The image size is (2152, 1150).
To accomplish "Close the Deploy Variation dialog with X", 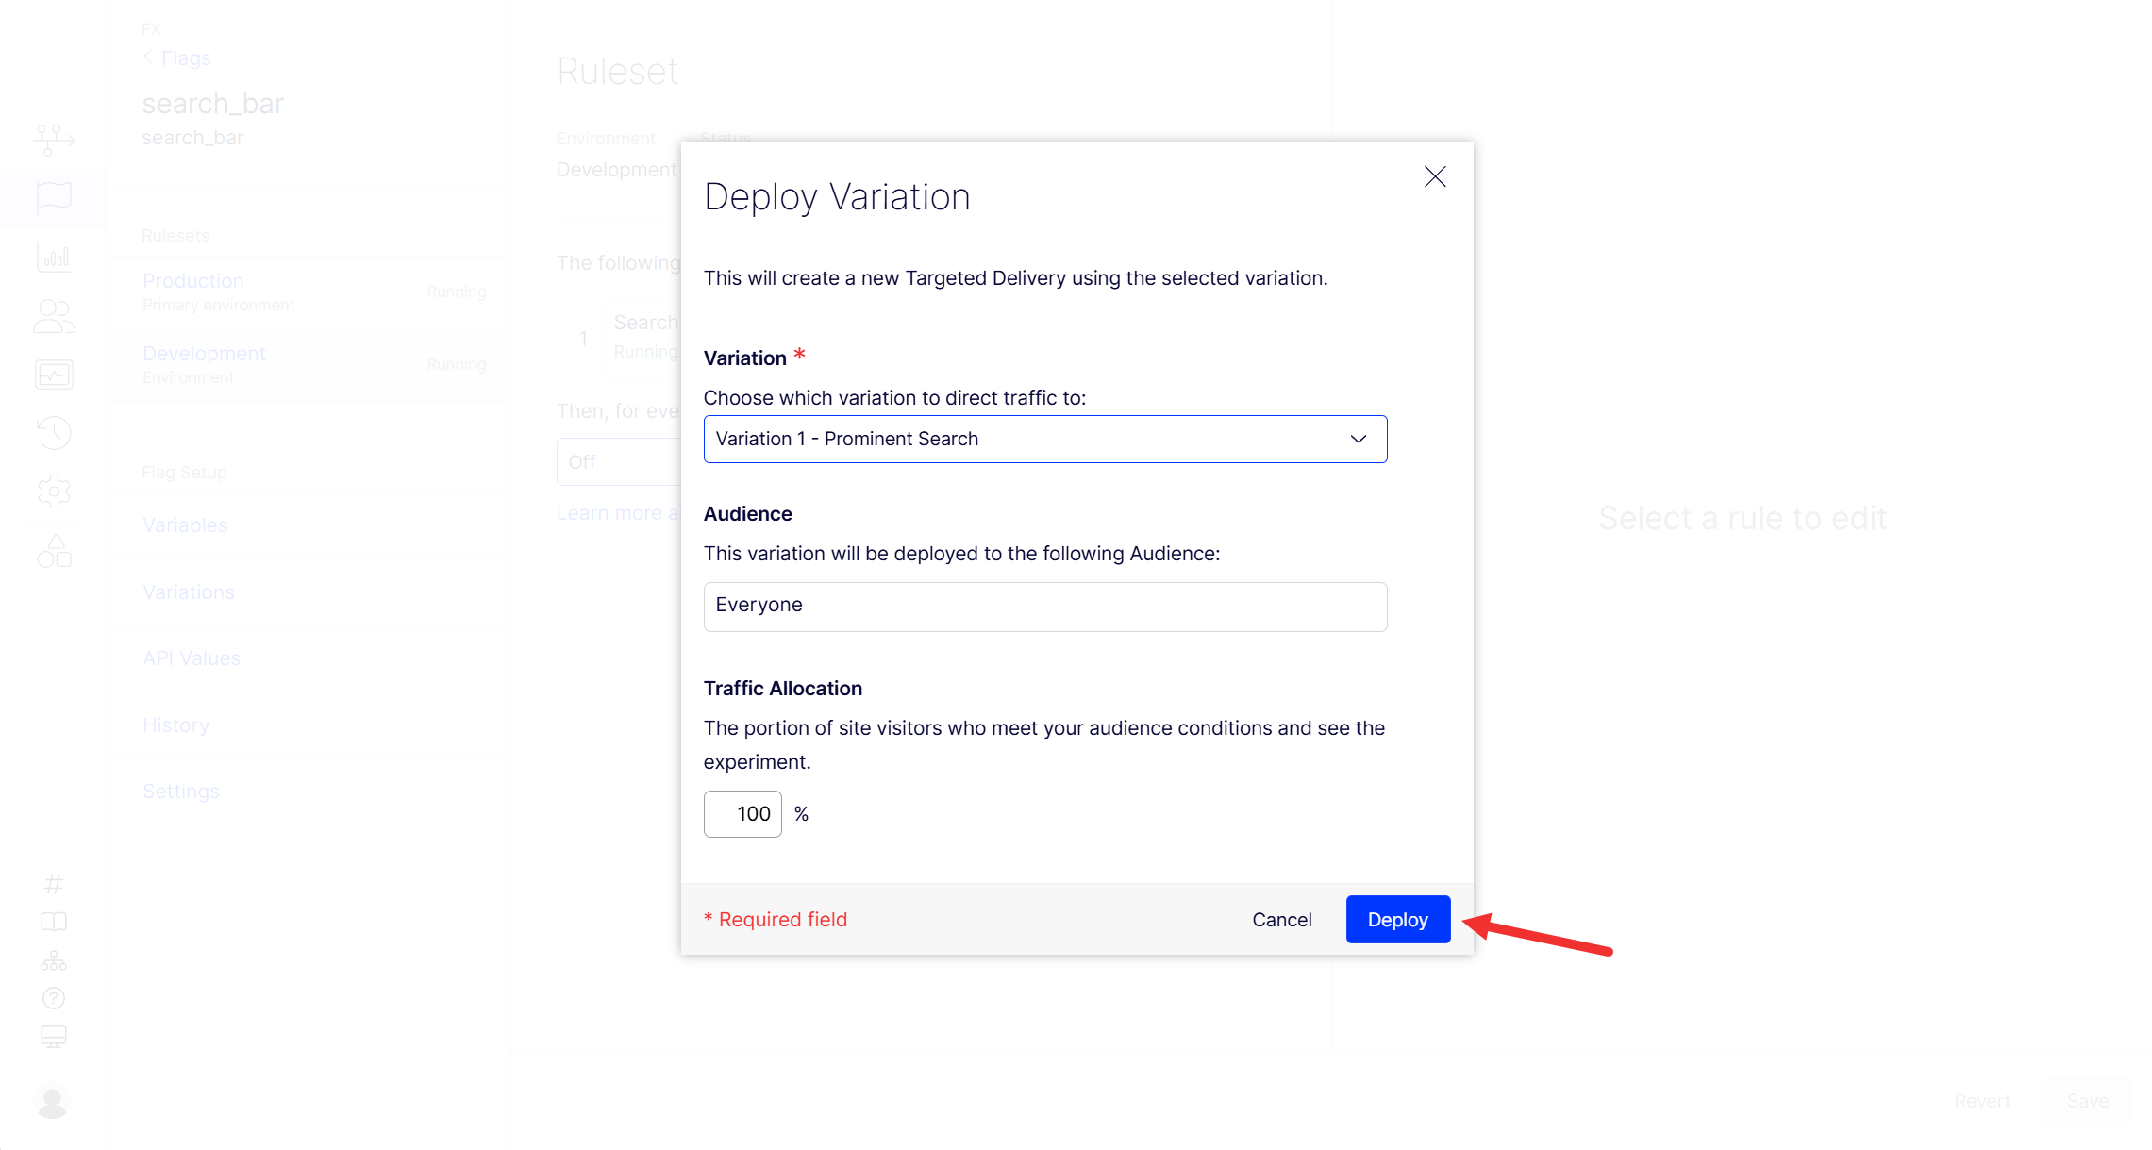I will click(1434, 176).
